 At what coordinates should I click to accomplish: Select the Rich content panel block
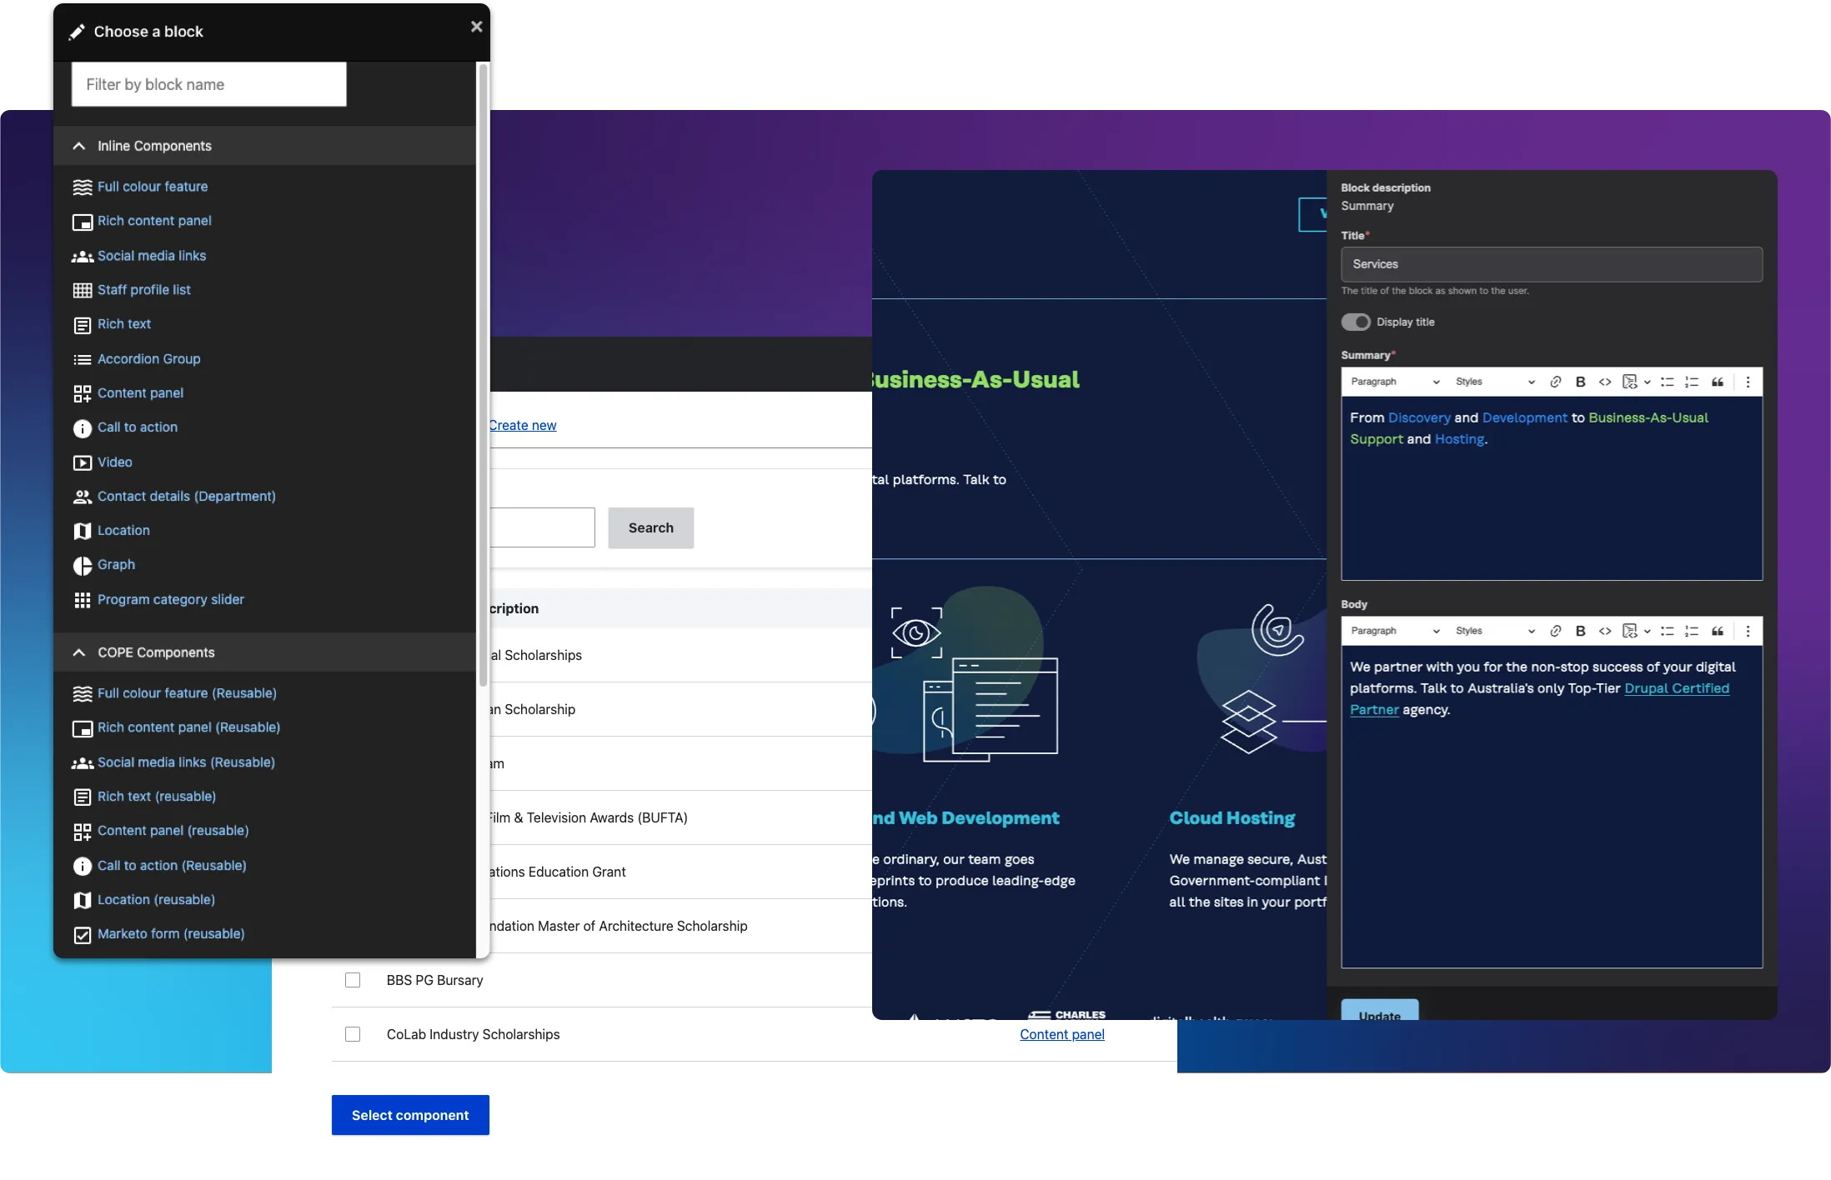click(154, 221)
